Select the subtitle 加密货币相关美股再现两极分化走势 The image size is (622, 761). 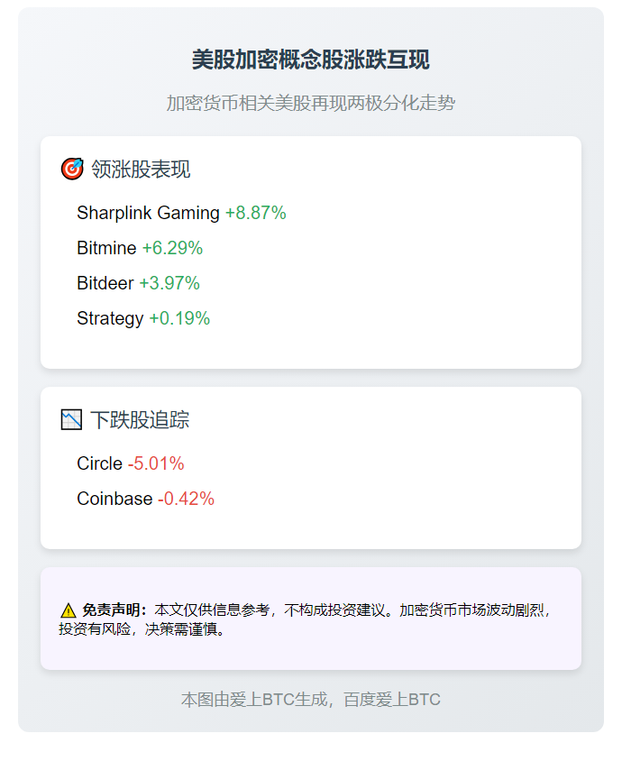click(x=311, y=103)
